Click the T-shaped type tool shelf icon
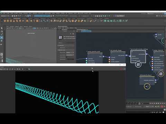The height and width of the screenshot is (124, 166). point(34,21)
